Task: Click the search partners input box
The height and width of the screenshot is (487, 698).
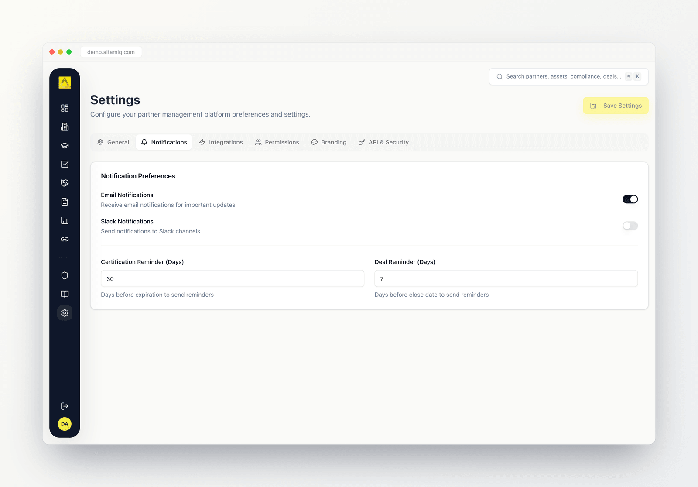Action: (x=568, y=76)
